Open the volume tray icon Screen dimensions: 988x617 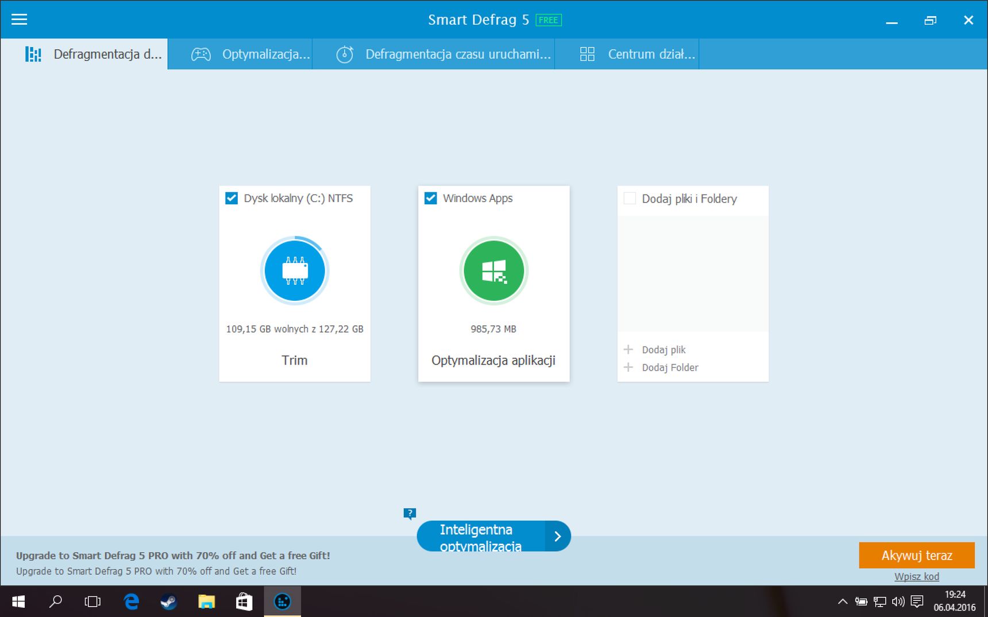coord(898,602)
